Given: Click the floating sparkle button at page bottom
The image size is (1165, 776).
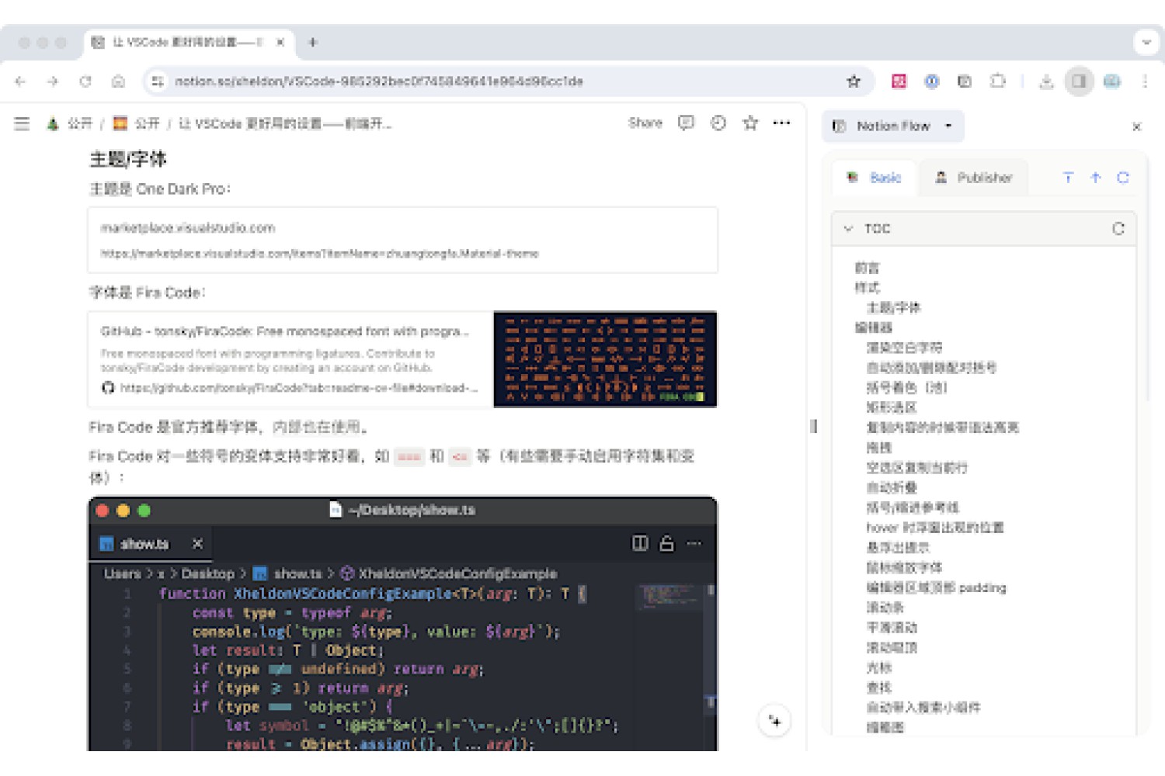Looking at the screenshot, I should tap(774, 721).
